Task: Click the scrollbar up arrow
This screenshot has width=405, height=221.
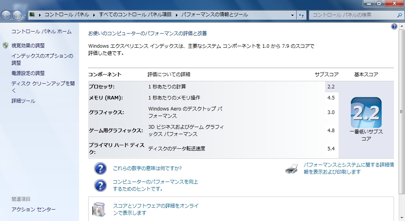Action: tap(401, 26)
